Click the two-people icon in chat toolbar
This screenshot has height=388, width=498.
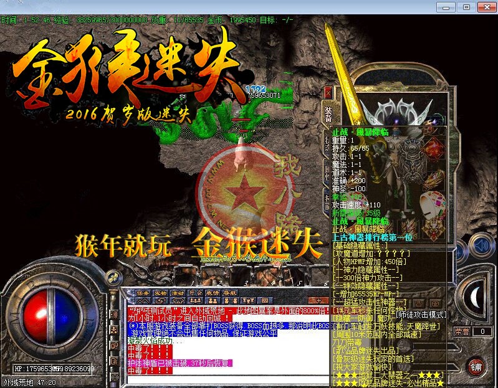coord(212,300)
